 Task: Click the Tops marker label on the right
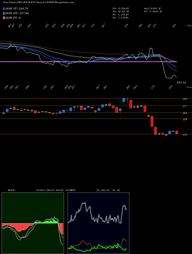189,26
